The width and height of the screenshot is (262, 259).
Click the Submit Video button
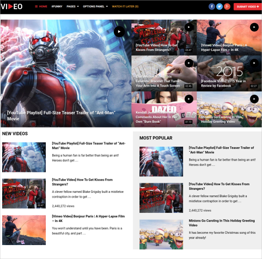(247, 7)
